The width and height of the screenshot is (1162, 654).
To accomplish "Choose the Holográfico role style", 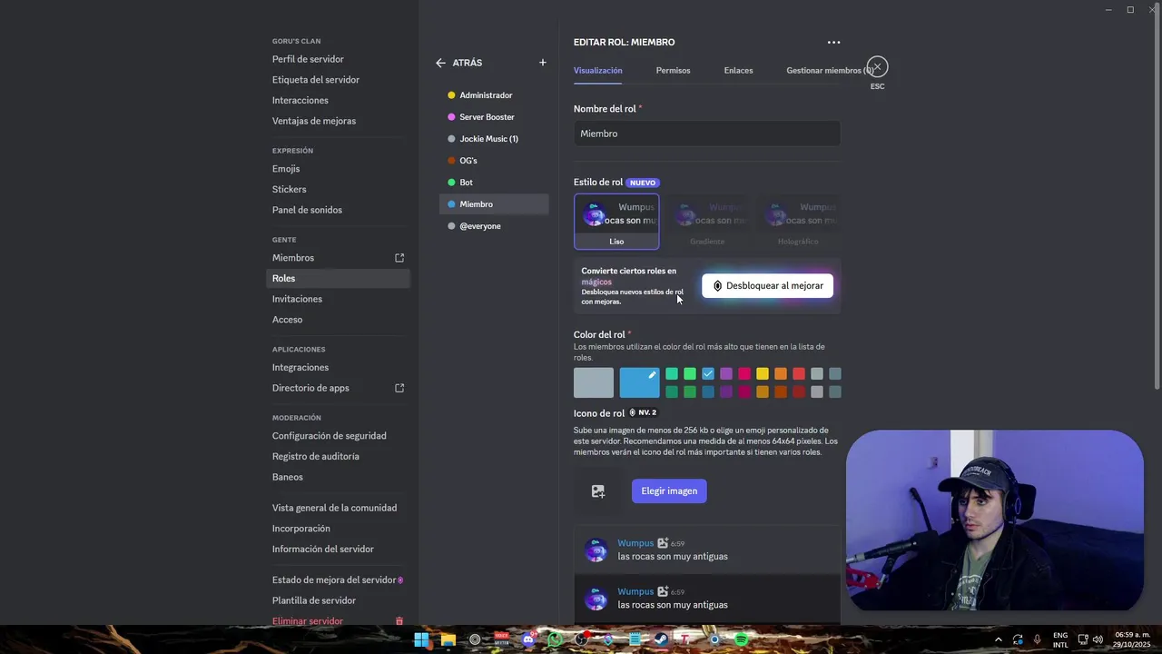I will (798, 222).
